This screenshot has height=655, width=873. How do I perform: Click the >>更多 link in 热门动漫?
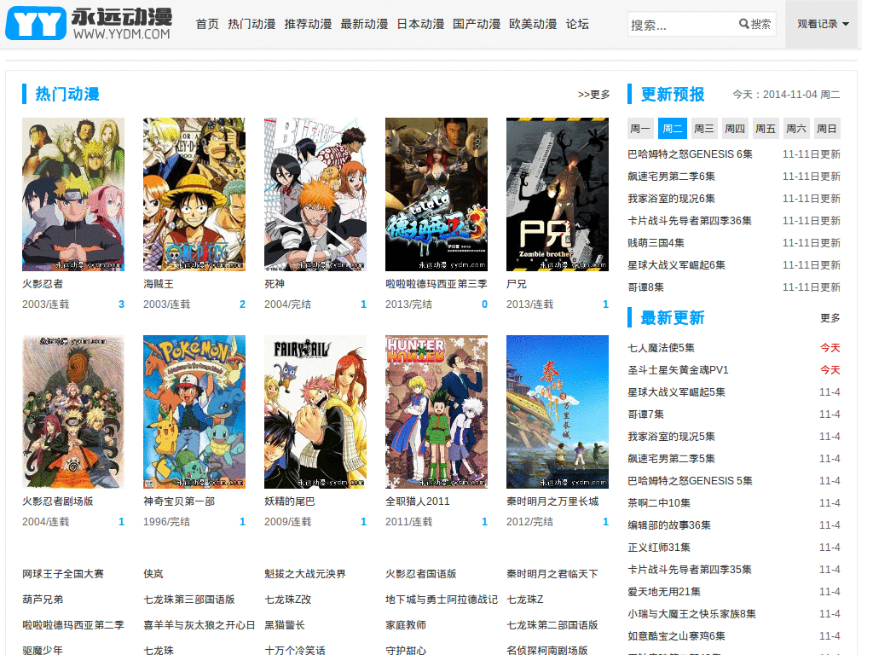click(593, 95)
